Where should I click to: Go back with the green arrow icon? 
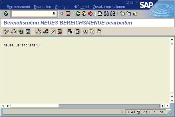point(78,14)
